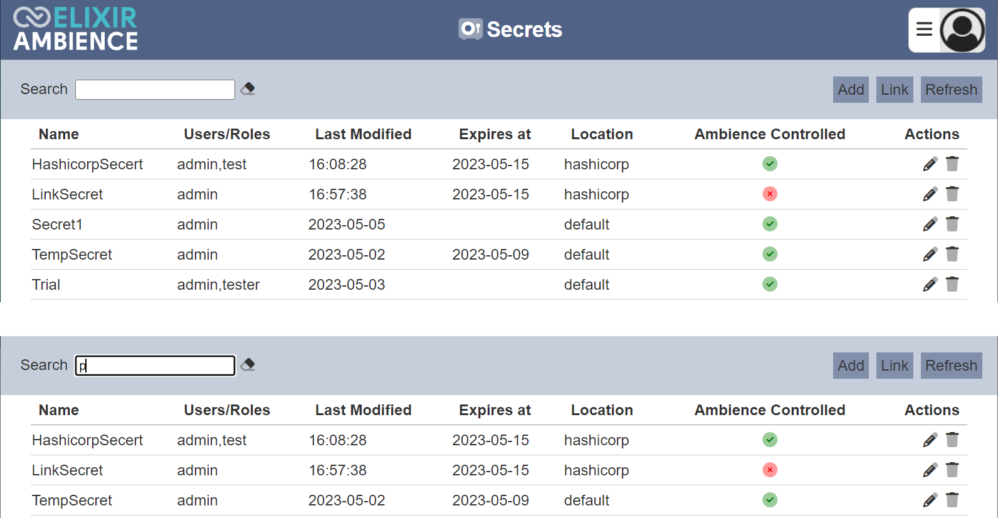Screen dimensions: 998x518
Task: Delete LinkSecret in the top table
Action: [x=952, y=194]
